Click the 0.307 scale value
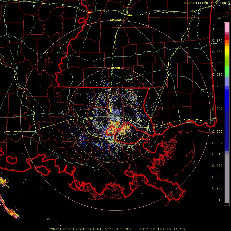Screen dimensions: 231x231 [217, 177]
